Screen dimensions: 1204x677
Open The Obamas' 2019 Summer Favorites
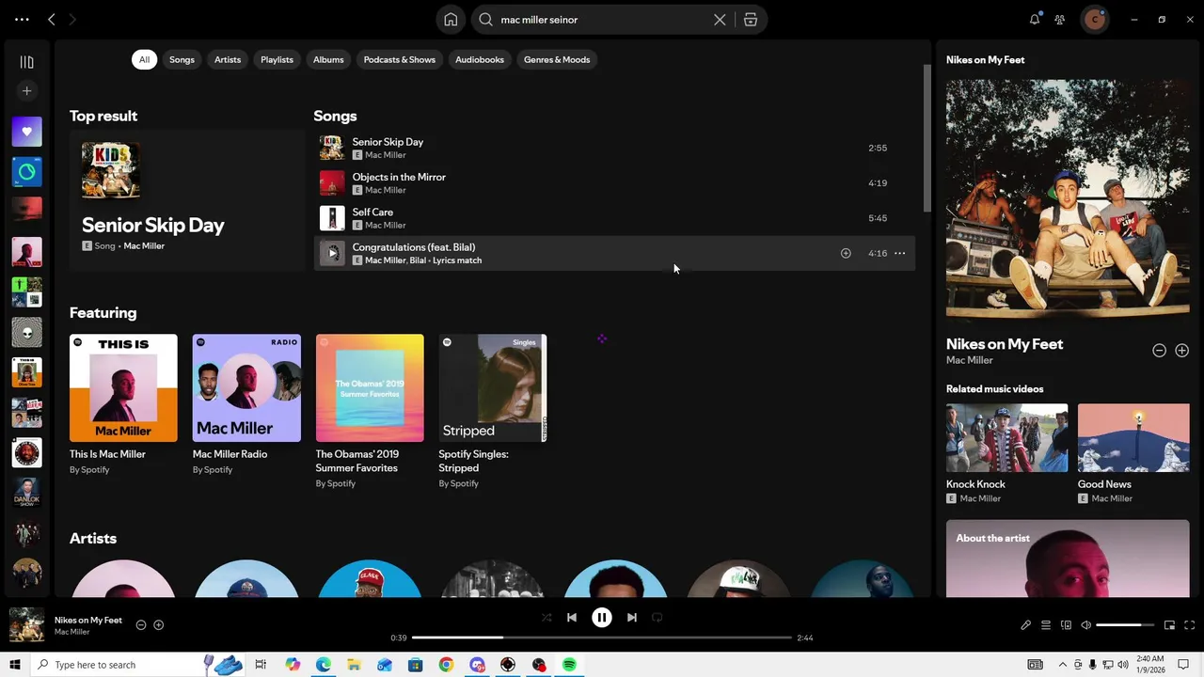click(x=370, y=410)
